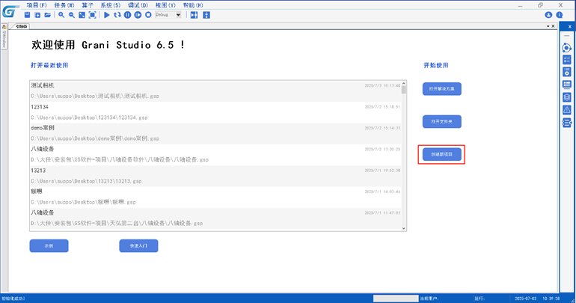
Task: Open the tab list dropdown arrow
Action: (x=548, y=26)
